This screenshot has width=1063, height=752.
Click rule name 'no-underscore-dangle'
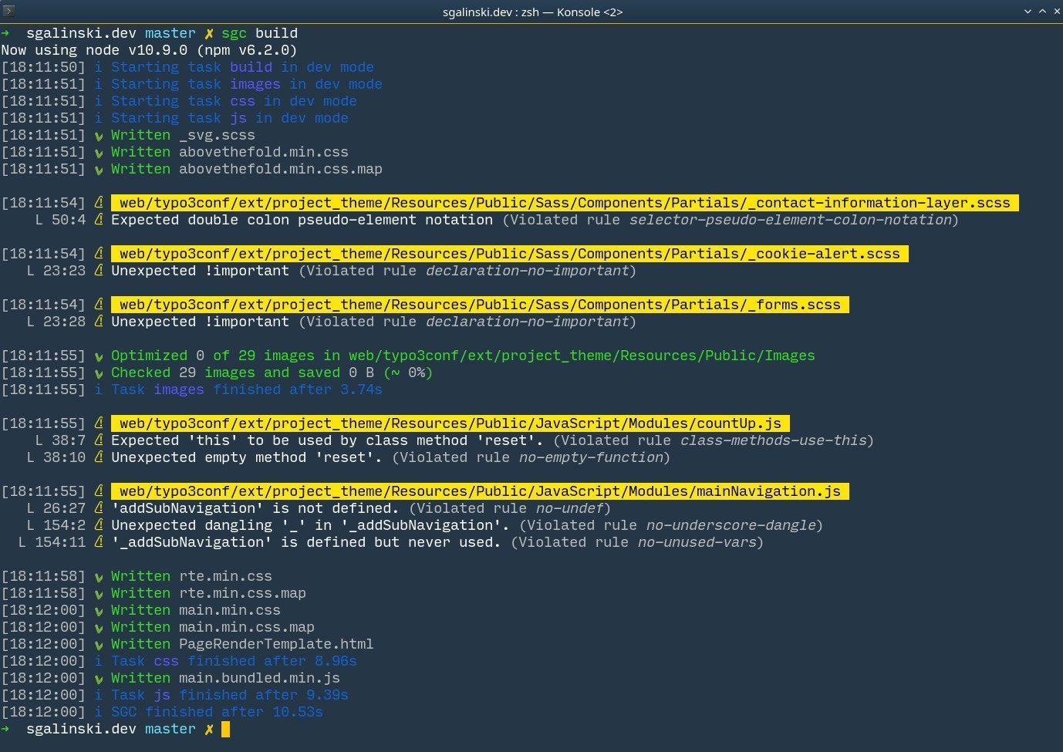(731, 525)
